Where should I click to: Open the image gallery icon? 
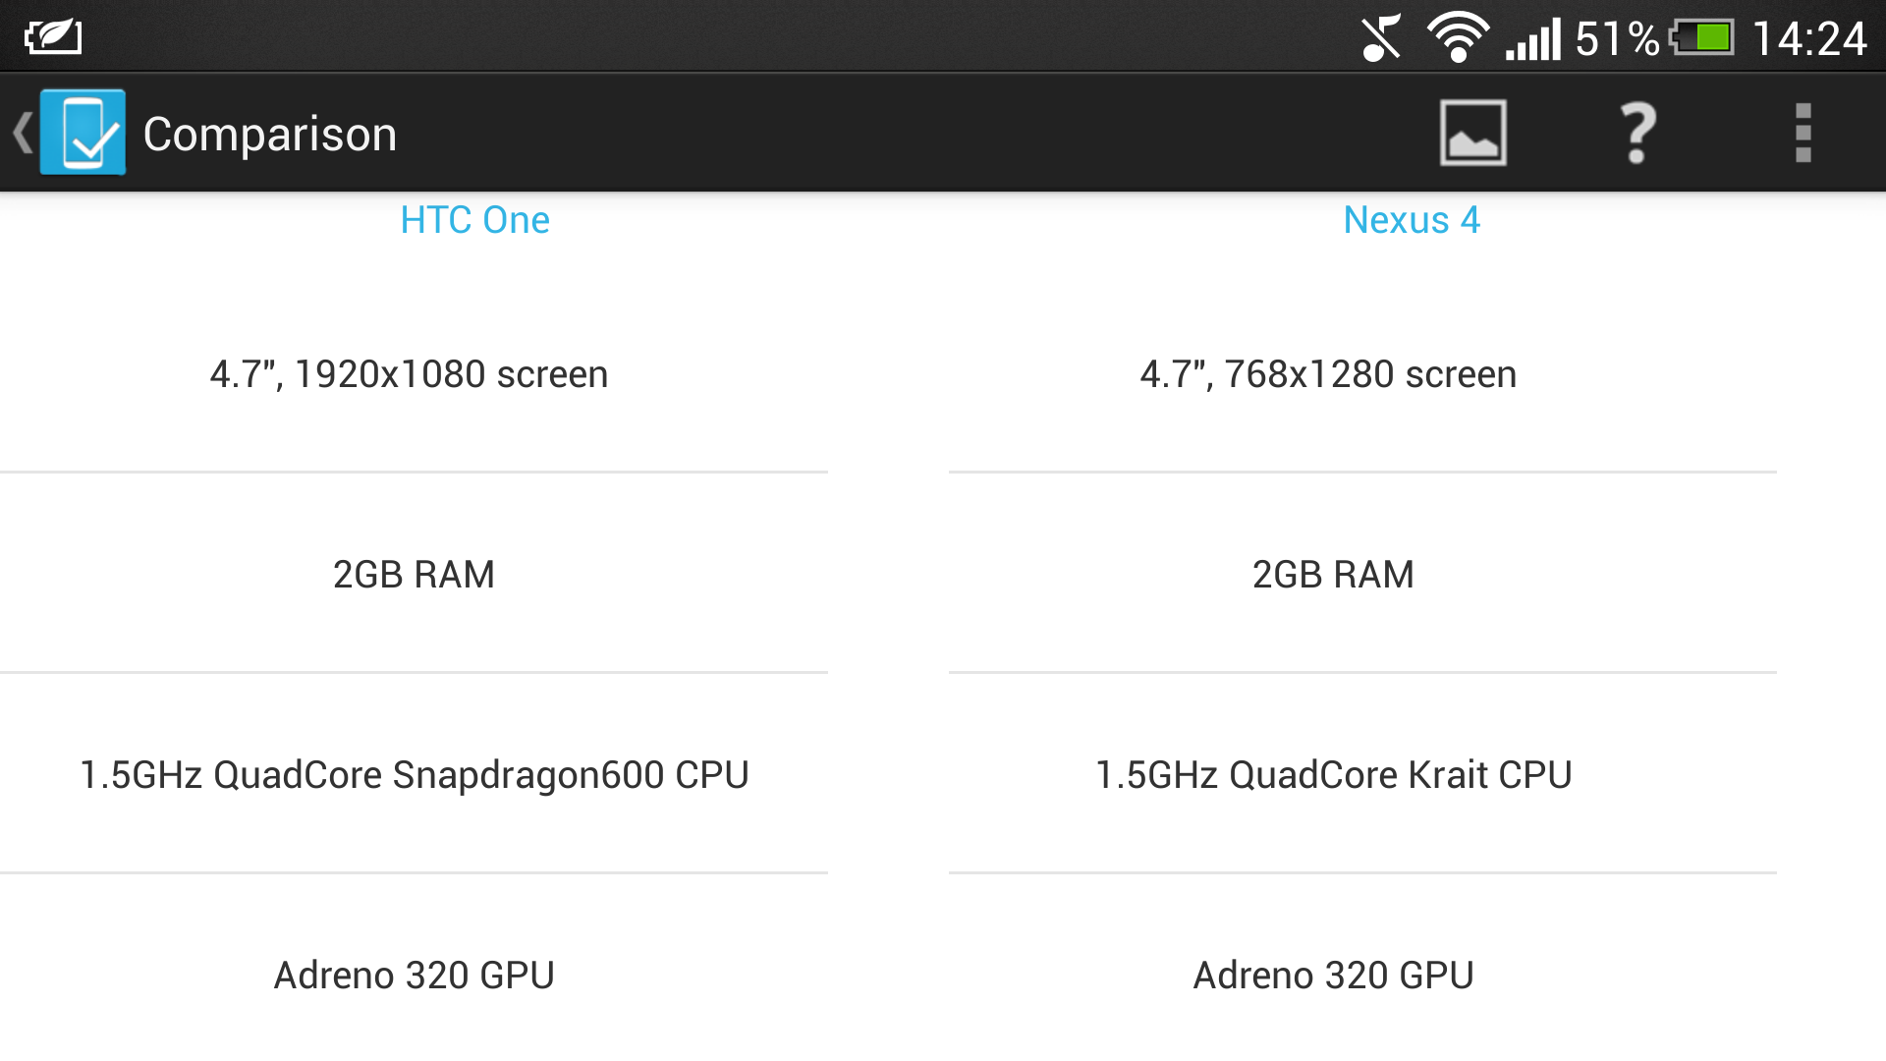pyautogui.click(x=1472, y=133)
